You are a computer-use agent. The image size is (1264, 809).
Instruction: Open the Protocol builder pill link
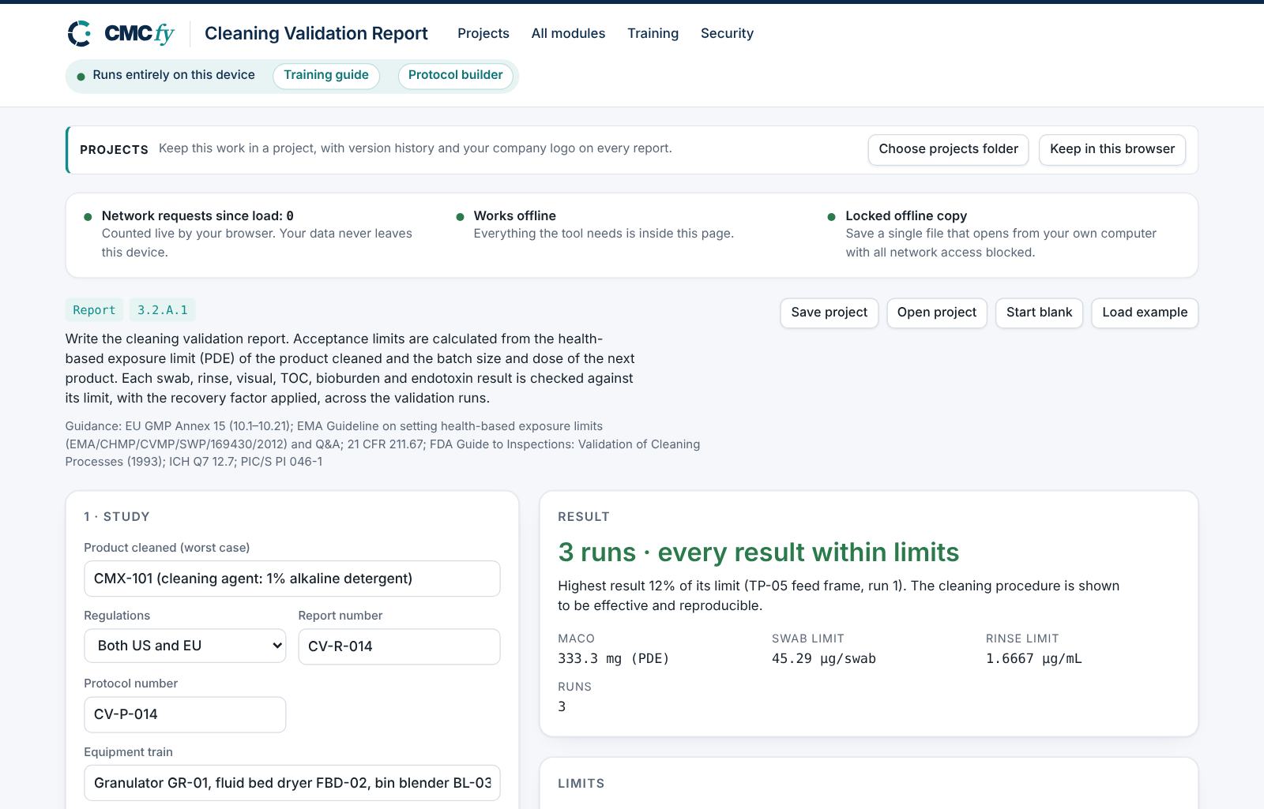point(456,76)
